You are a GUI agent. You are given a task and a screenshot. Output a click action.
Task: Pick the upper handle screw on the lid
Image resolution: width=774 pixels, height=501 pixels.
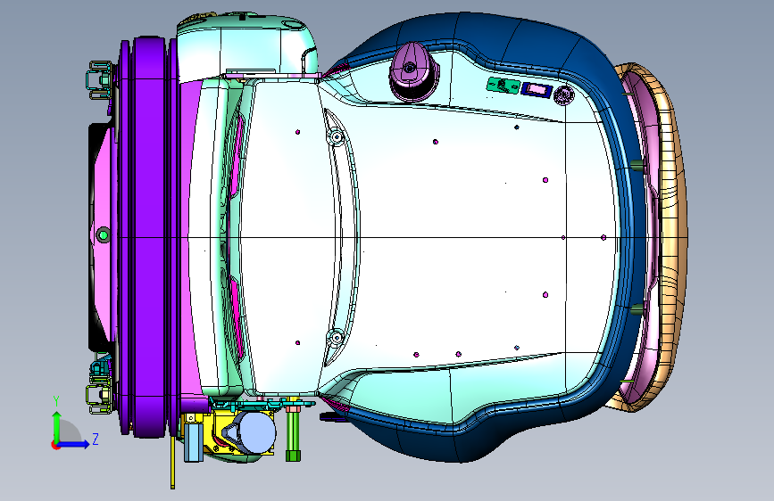point(337,136)
